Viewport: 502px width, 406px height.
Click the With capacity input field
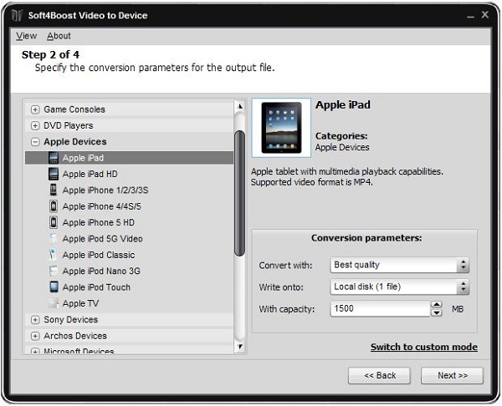(379, 309)
